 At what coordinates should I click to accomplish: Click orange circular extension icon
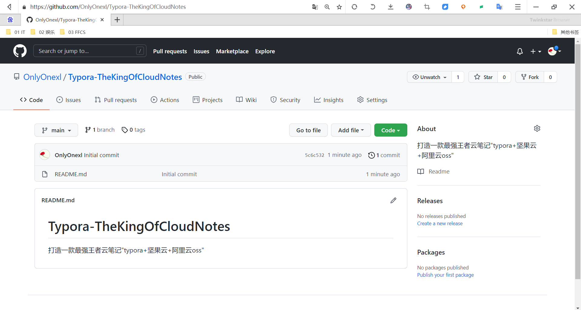pyautogui.click(x=463, y=7)
